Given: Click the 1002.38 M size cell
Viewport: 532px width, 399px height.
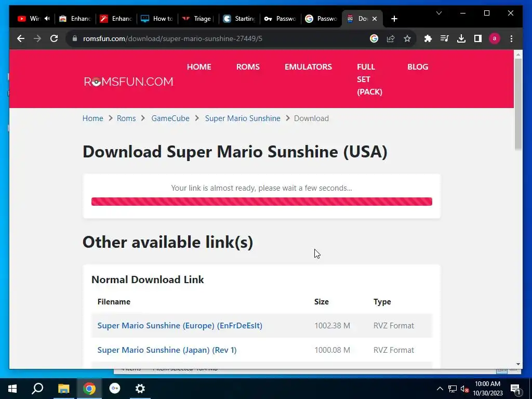Looking at the screenshot, I should pos(332,326).
